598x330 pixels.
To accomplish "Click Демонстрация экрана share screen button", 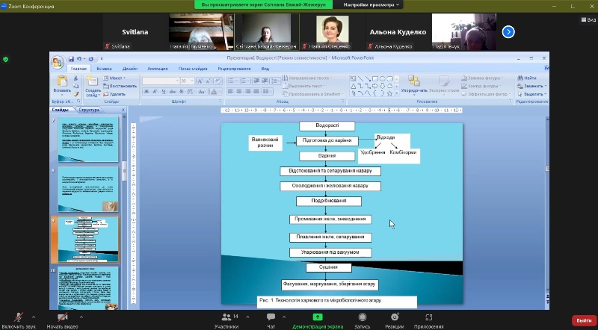I will point(317,320).
